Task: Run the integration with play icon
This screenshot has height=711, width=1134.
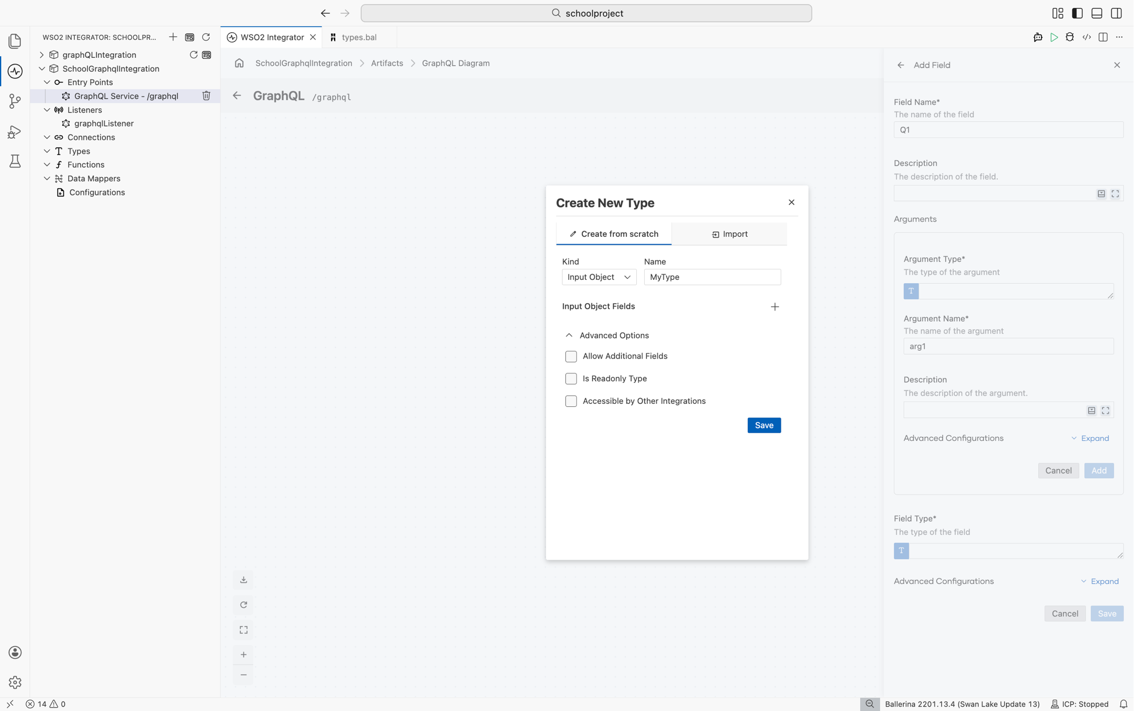Action: [1054, 37]
